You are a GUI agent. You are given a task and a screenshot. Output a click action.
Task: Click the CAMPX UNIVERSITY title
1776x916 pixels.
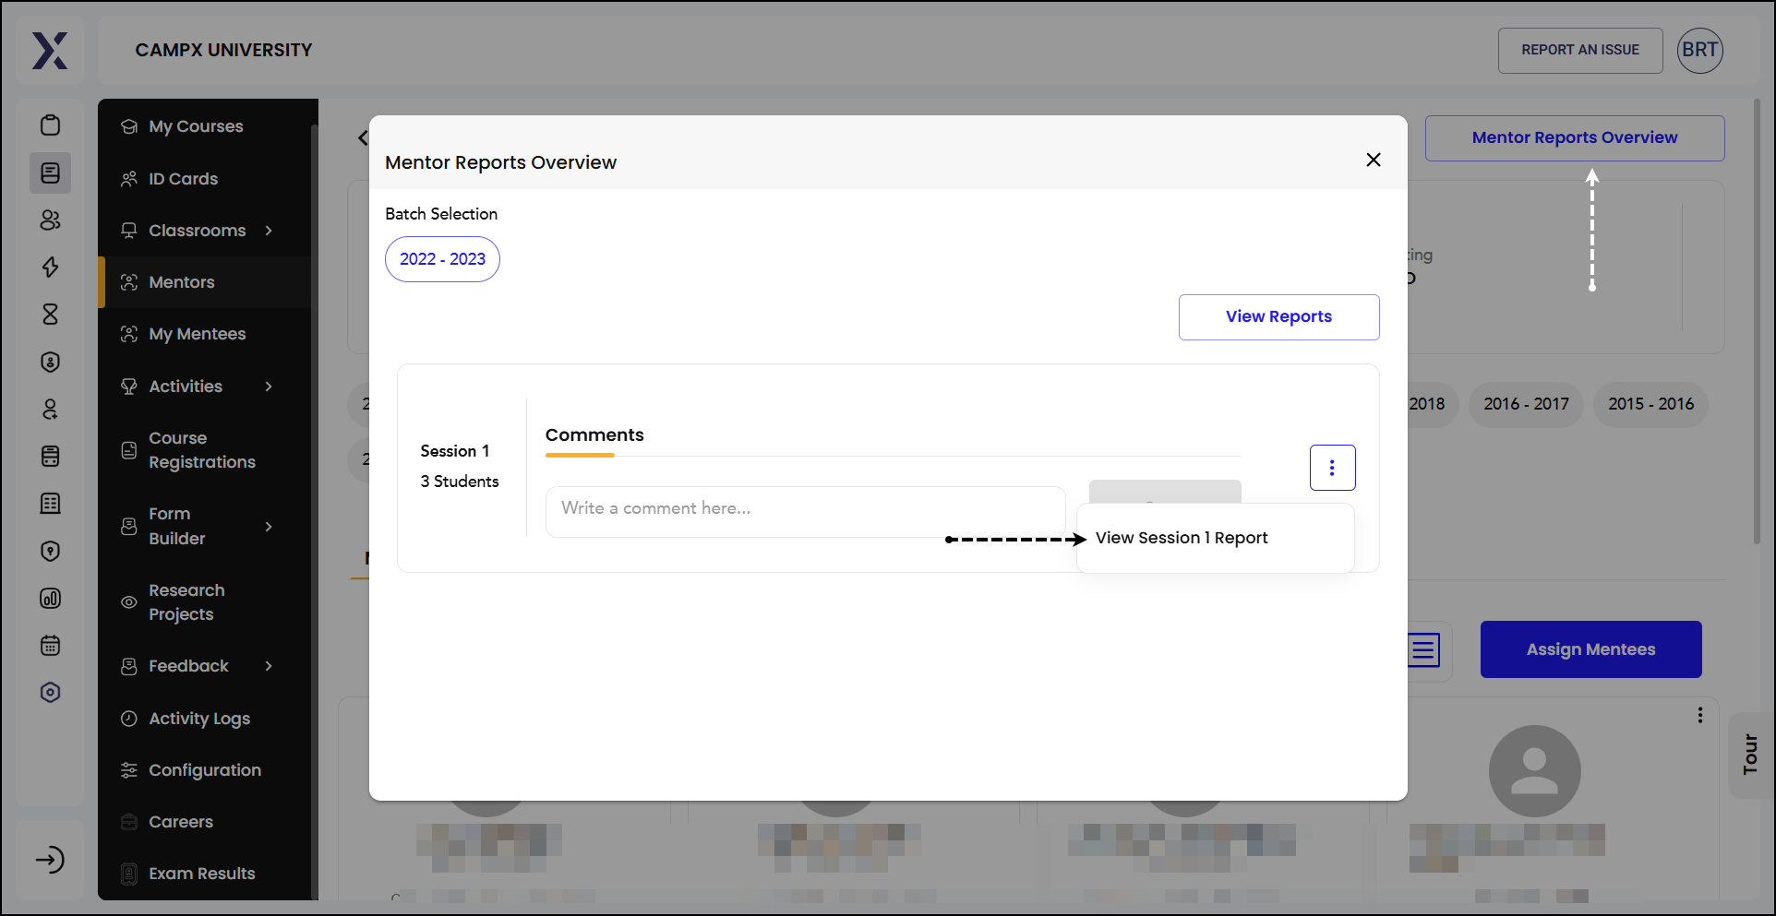[x=223, y=50]
